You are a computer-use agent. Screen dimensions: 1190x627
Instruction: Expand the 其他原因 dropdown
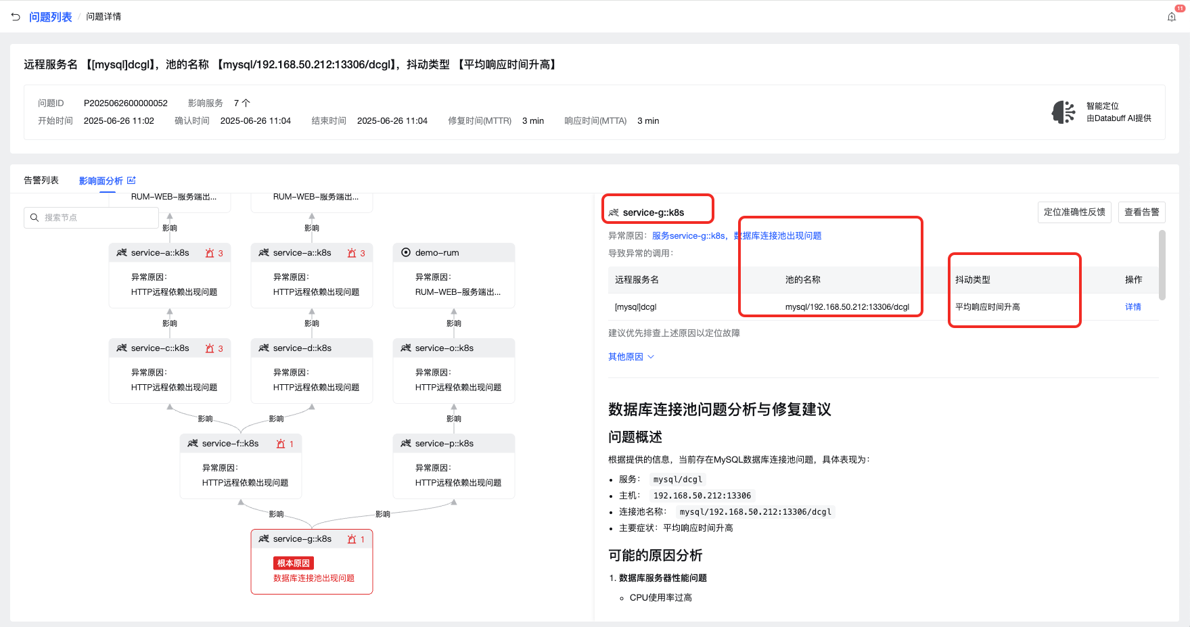[631, 357]
